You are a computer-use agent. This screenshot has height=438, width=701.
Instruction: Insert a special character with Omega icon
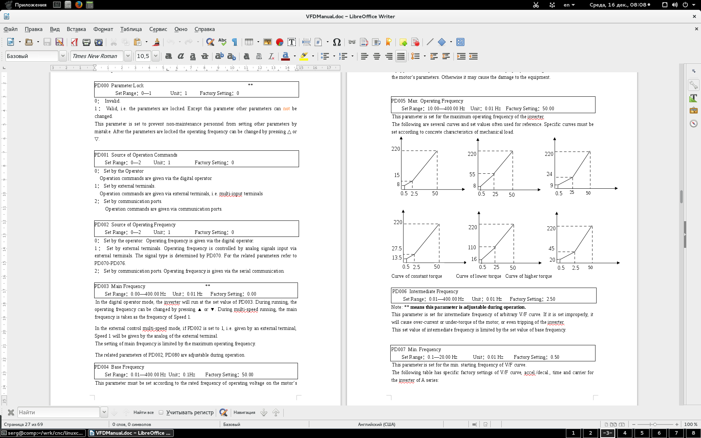[337, 42]
